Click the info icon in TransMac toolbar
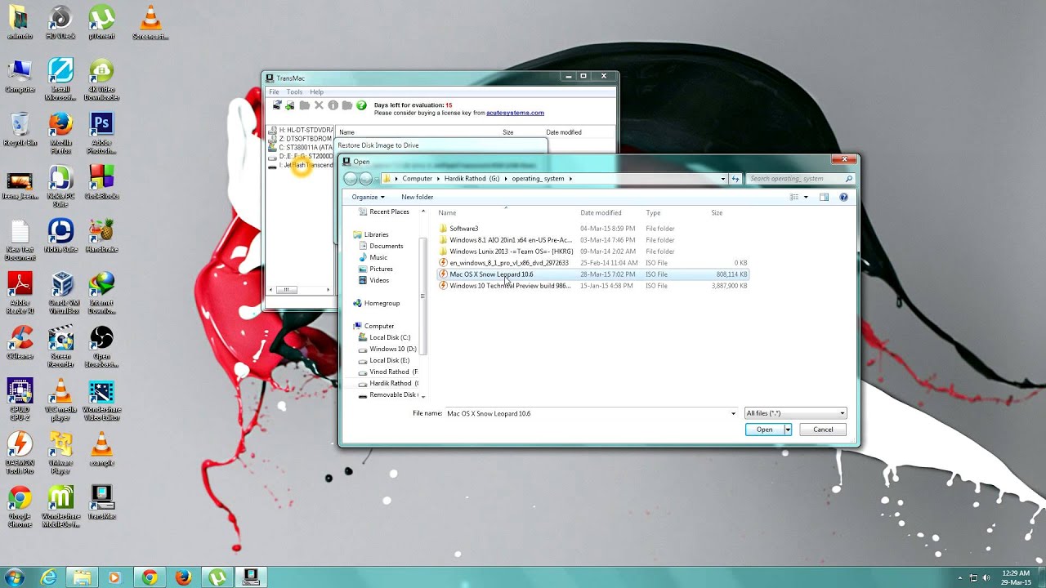 333,105
